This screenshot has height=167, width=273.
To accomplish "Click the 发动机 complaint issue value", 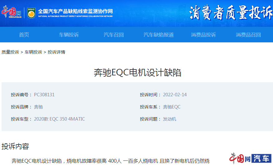I will (170, 119).
